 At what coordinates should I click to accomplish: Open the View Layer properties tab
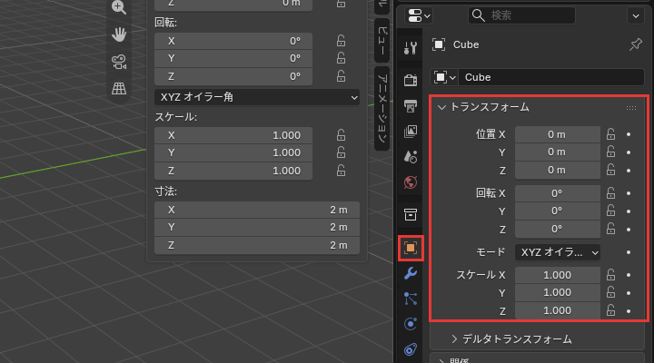point(411,132)
